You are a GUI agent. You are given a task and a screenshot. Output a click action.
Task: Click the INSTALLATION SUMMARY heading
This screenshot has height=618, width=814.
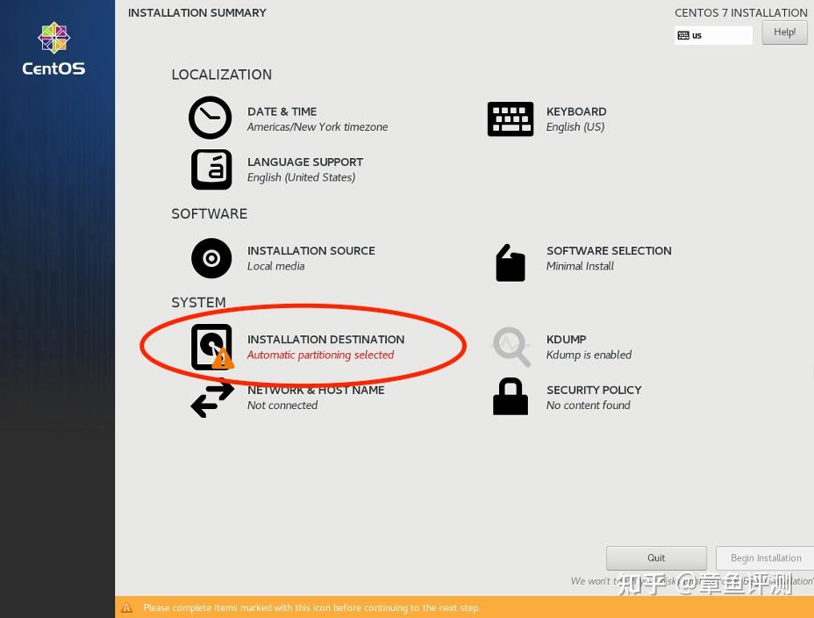point(196,13)
